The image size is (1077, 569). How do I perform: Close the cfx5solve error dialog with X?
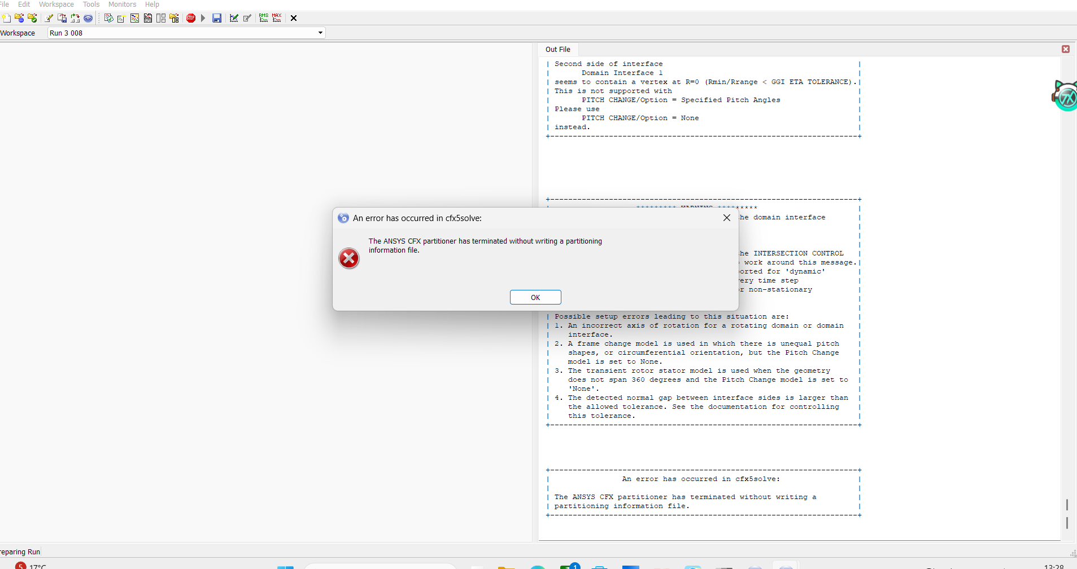[x=727, y=218]
